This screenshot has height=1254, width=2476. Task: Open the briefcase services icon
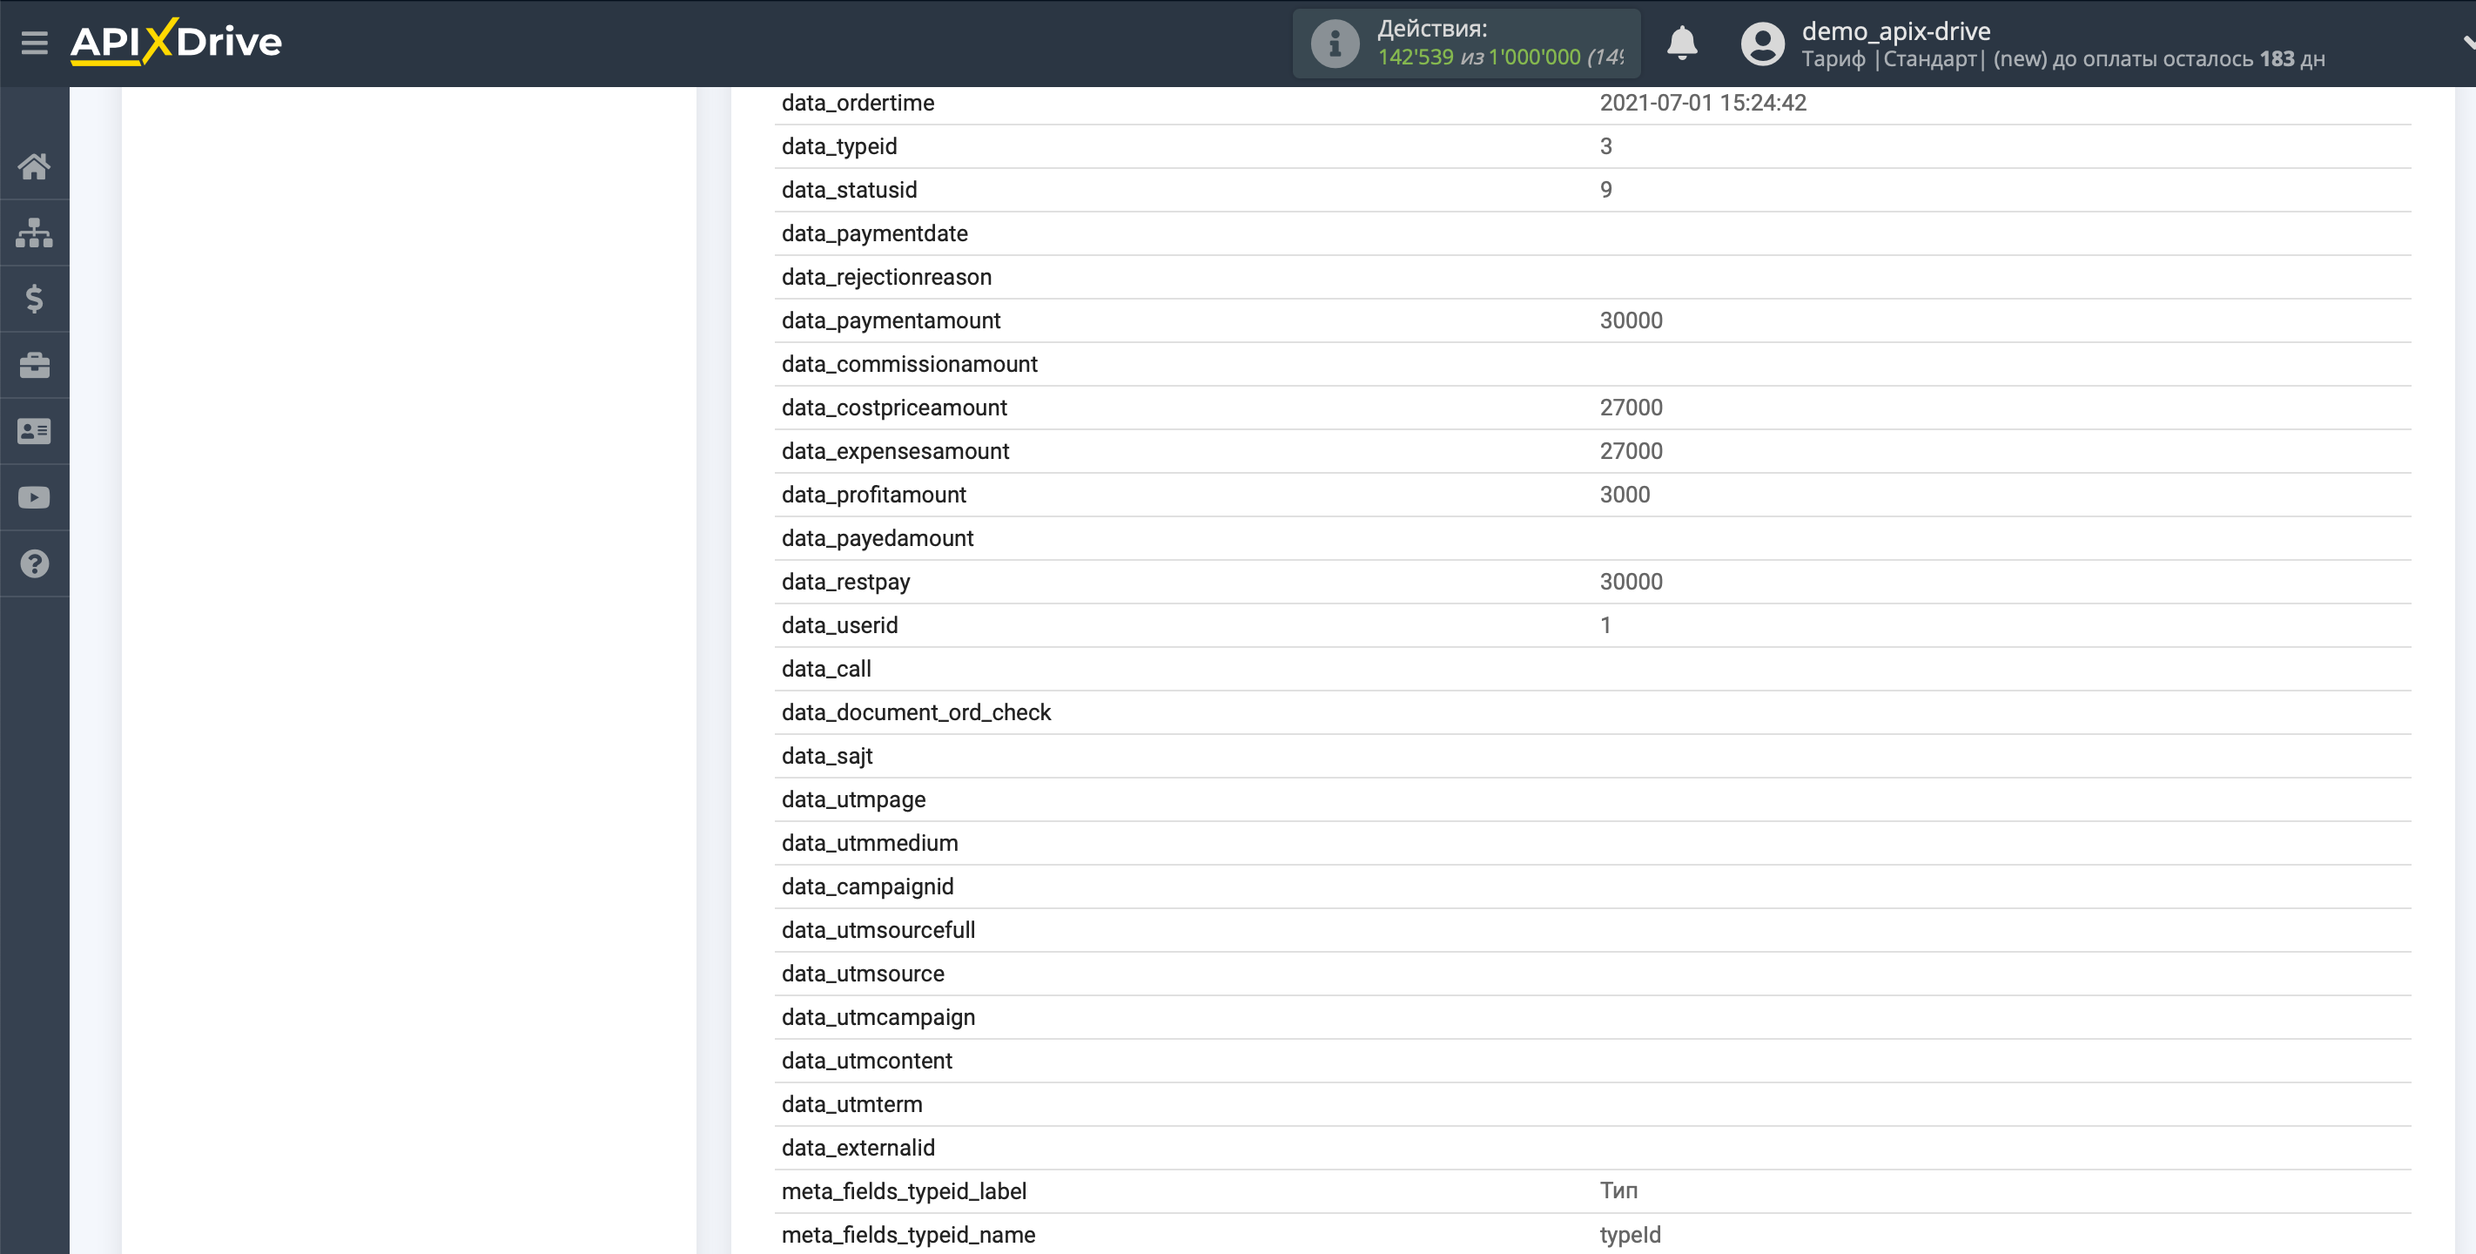(35, 366)
